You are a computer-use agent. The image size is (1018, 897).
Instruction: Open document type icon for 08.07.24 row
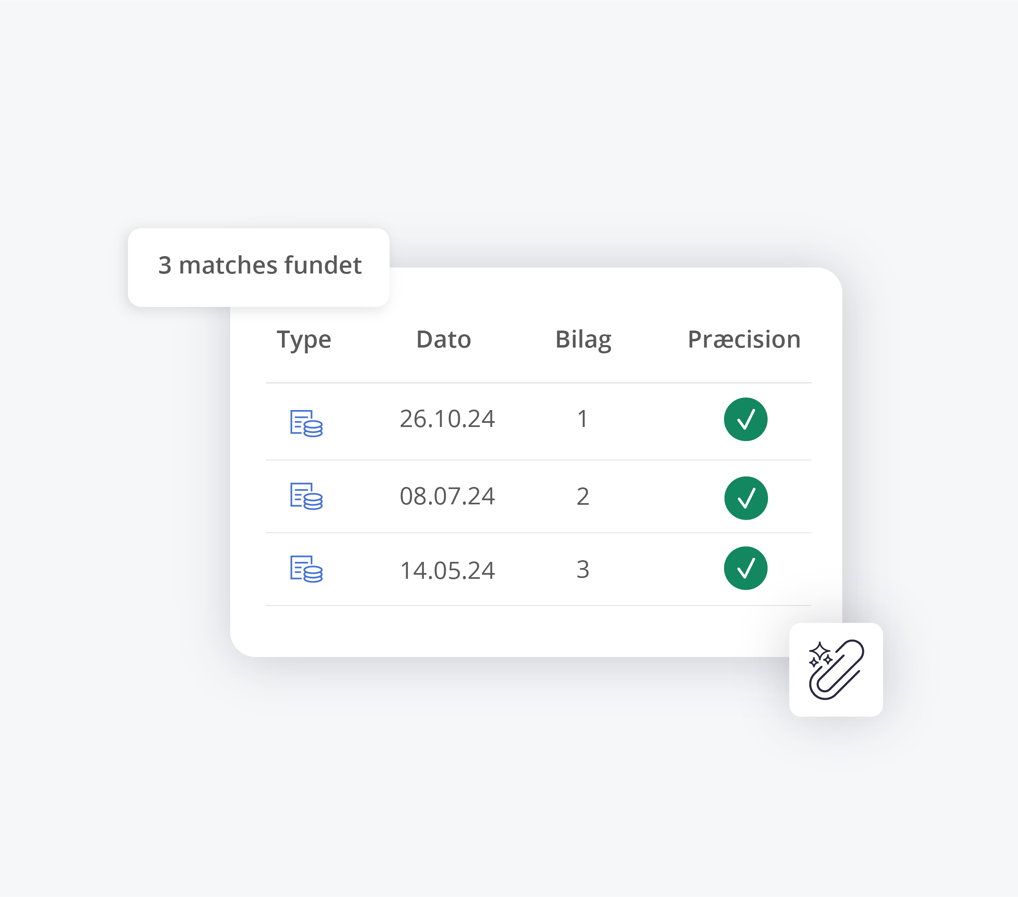[x=306, y=496]
